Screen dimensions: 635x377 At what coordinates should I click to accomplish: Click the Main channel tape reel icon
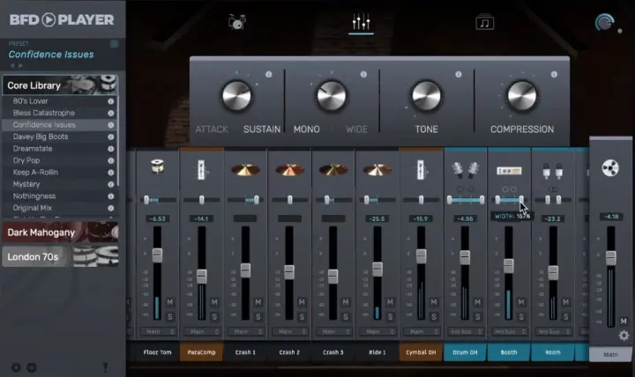pyautogui.click(x=610, y=168)
